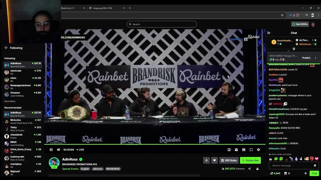
Task: Click the green Subscribe button
Action: 250,160
